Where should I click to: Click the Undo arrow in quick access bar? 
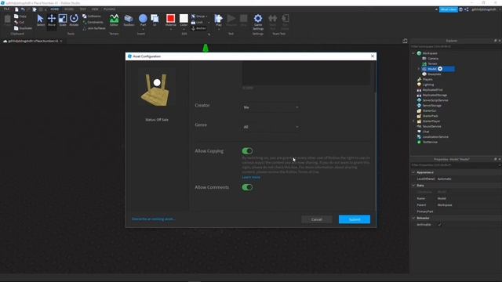tap(23, 9)
